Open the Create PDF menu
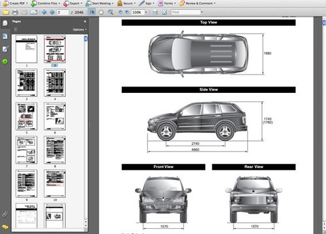This screenshot has height=234, width=326. (15, 3)
